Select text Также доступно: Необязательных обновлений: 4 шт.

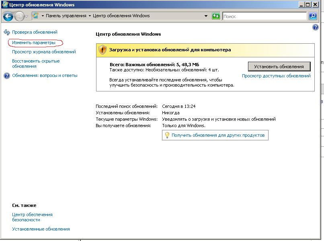(x=164, y=70)
